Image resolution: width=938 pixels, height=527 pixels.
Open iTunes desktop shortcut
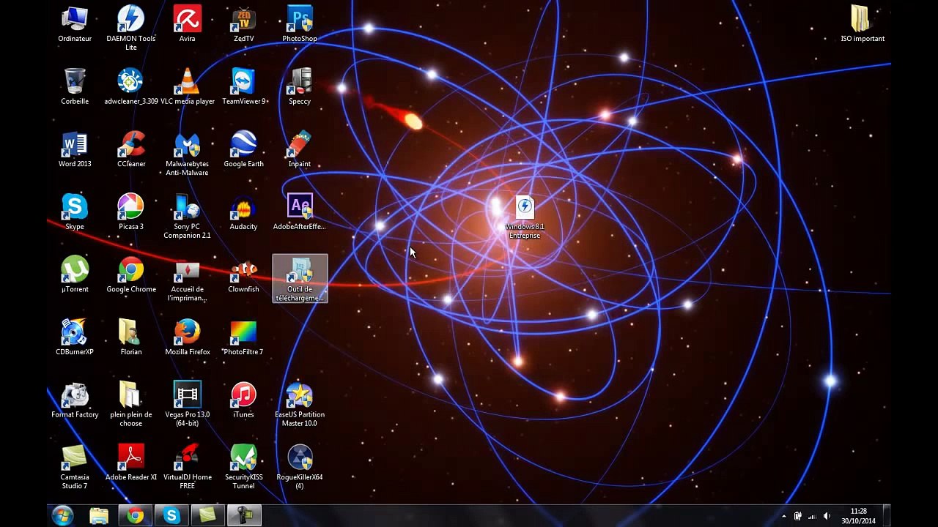(243, 400)
